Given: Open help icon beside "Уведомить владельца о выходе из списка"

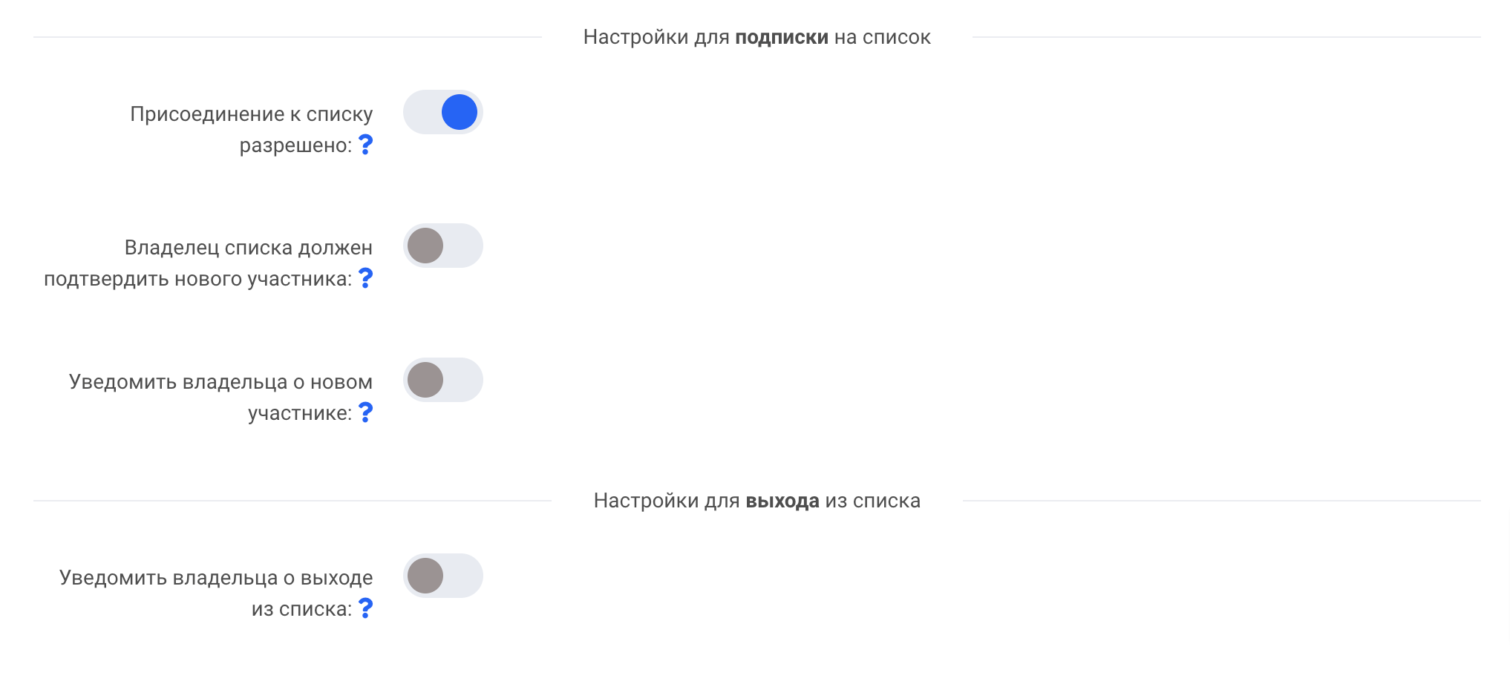Looking at the screenshot, I should tap(365, 608).
